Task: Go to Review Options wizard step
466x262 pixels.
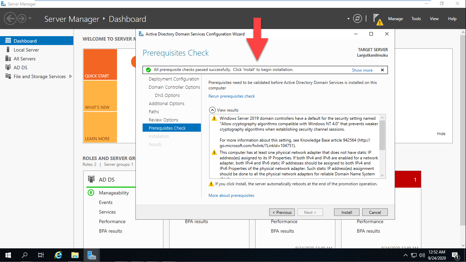Action: click(163, 120)
